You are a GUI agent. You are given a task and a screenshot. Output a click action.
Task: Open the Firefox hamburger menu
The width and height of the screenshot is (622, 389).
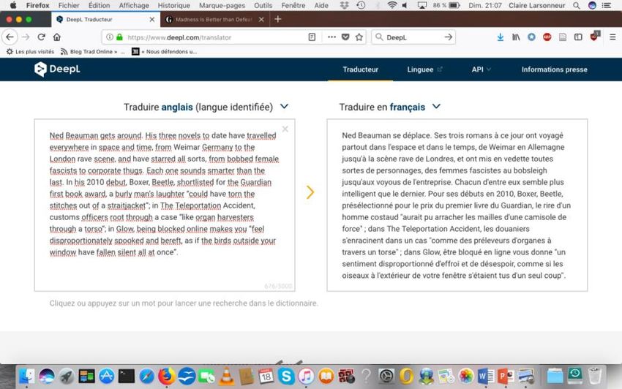point(612,37)
